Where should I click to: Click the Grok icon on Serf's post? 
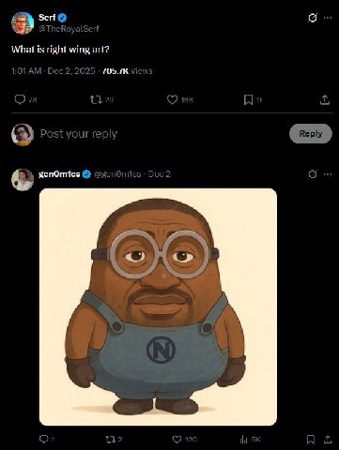pos(313,18)
